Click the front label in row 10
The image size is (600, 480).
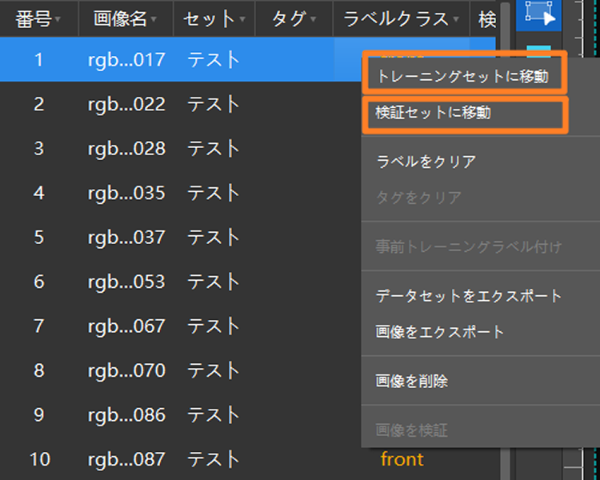pyautogui.click(x=402, y=459)
